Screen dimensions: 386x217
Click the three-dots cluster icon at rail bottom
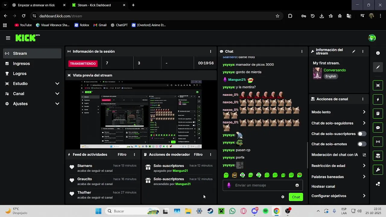pyautogui.click(x=378, y=184)
